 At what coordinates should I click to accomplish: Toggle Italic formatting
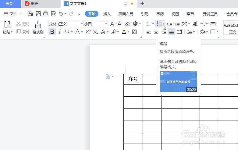[x=60, y=32]
